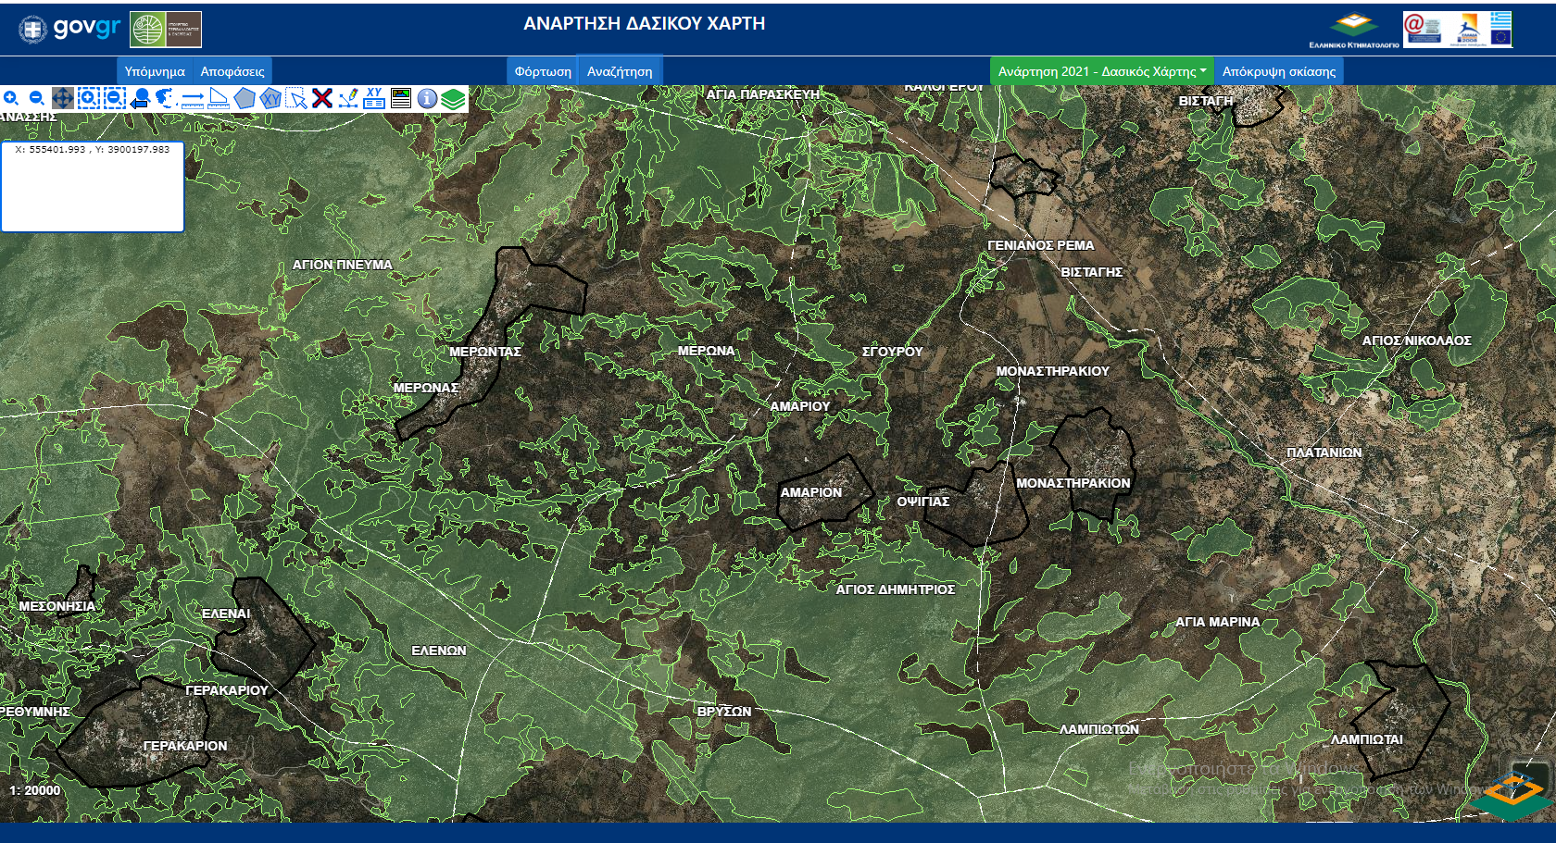Open the go to XY coordinates tool

click(374, 98)
